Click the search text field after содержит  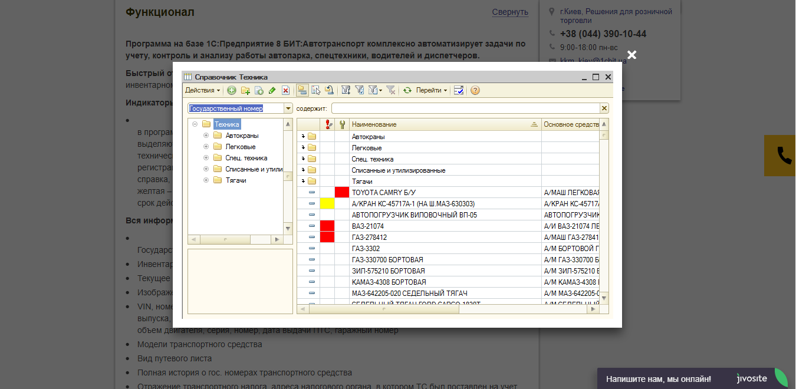coord(465,108)
